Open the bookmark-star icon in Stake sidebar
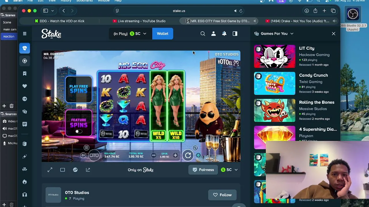The image size is (369, 207). 25,74
